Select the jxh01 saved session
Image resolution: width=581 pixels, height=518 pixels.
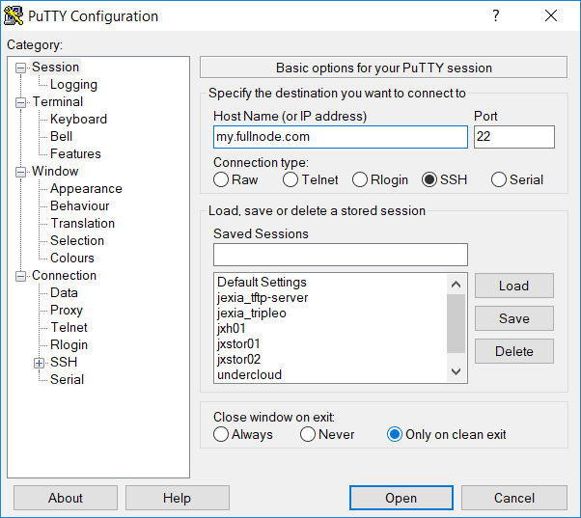tap(331, 328)
